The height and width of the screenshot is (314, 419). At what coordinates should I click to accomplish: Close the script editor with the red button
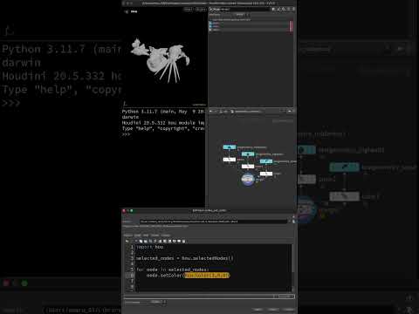123,210
